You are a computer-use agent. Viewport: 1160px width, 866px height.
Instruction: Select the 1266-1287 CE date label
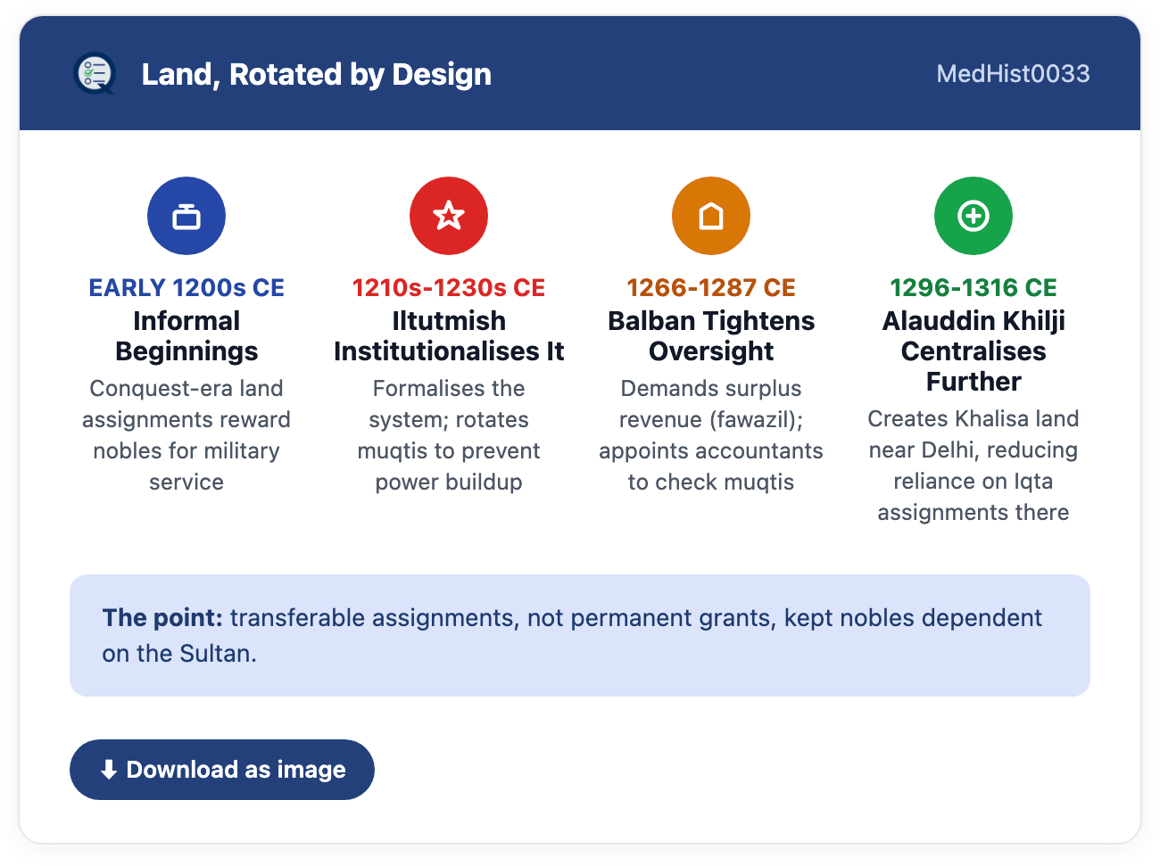pyautogui.click(x=711, y=287)
